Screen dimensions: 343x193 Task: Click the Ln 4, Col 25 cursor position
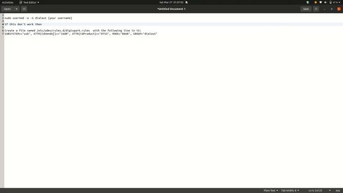[x=315, y=191]
